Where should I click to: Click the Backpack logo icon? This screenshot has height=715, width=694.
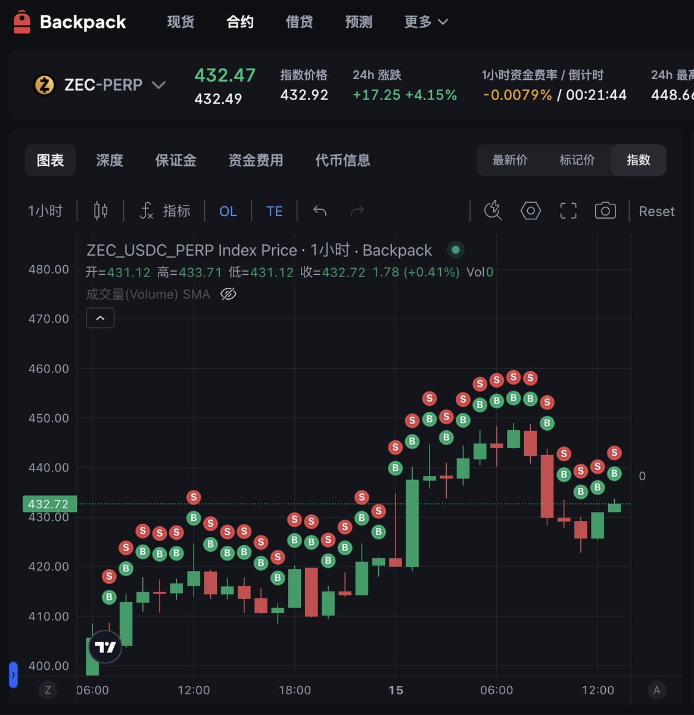pyautogui.click(x=22, y=22)
